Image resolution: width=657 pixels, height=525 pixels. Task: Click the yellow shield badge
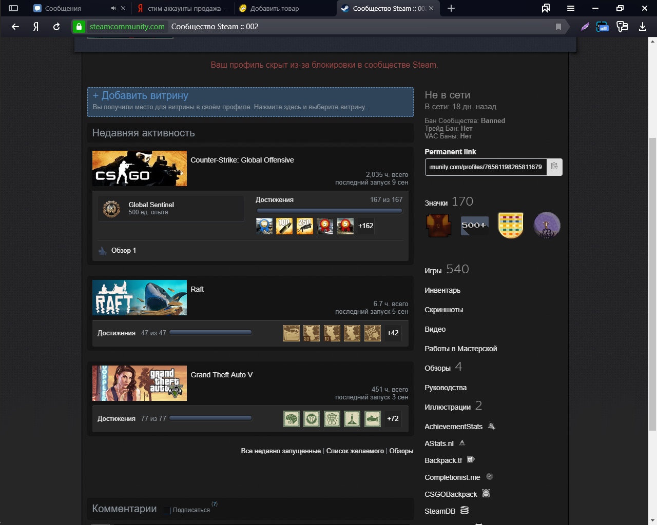(x=511, y=225)
